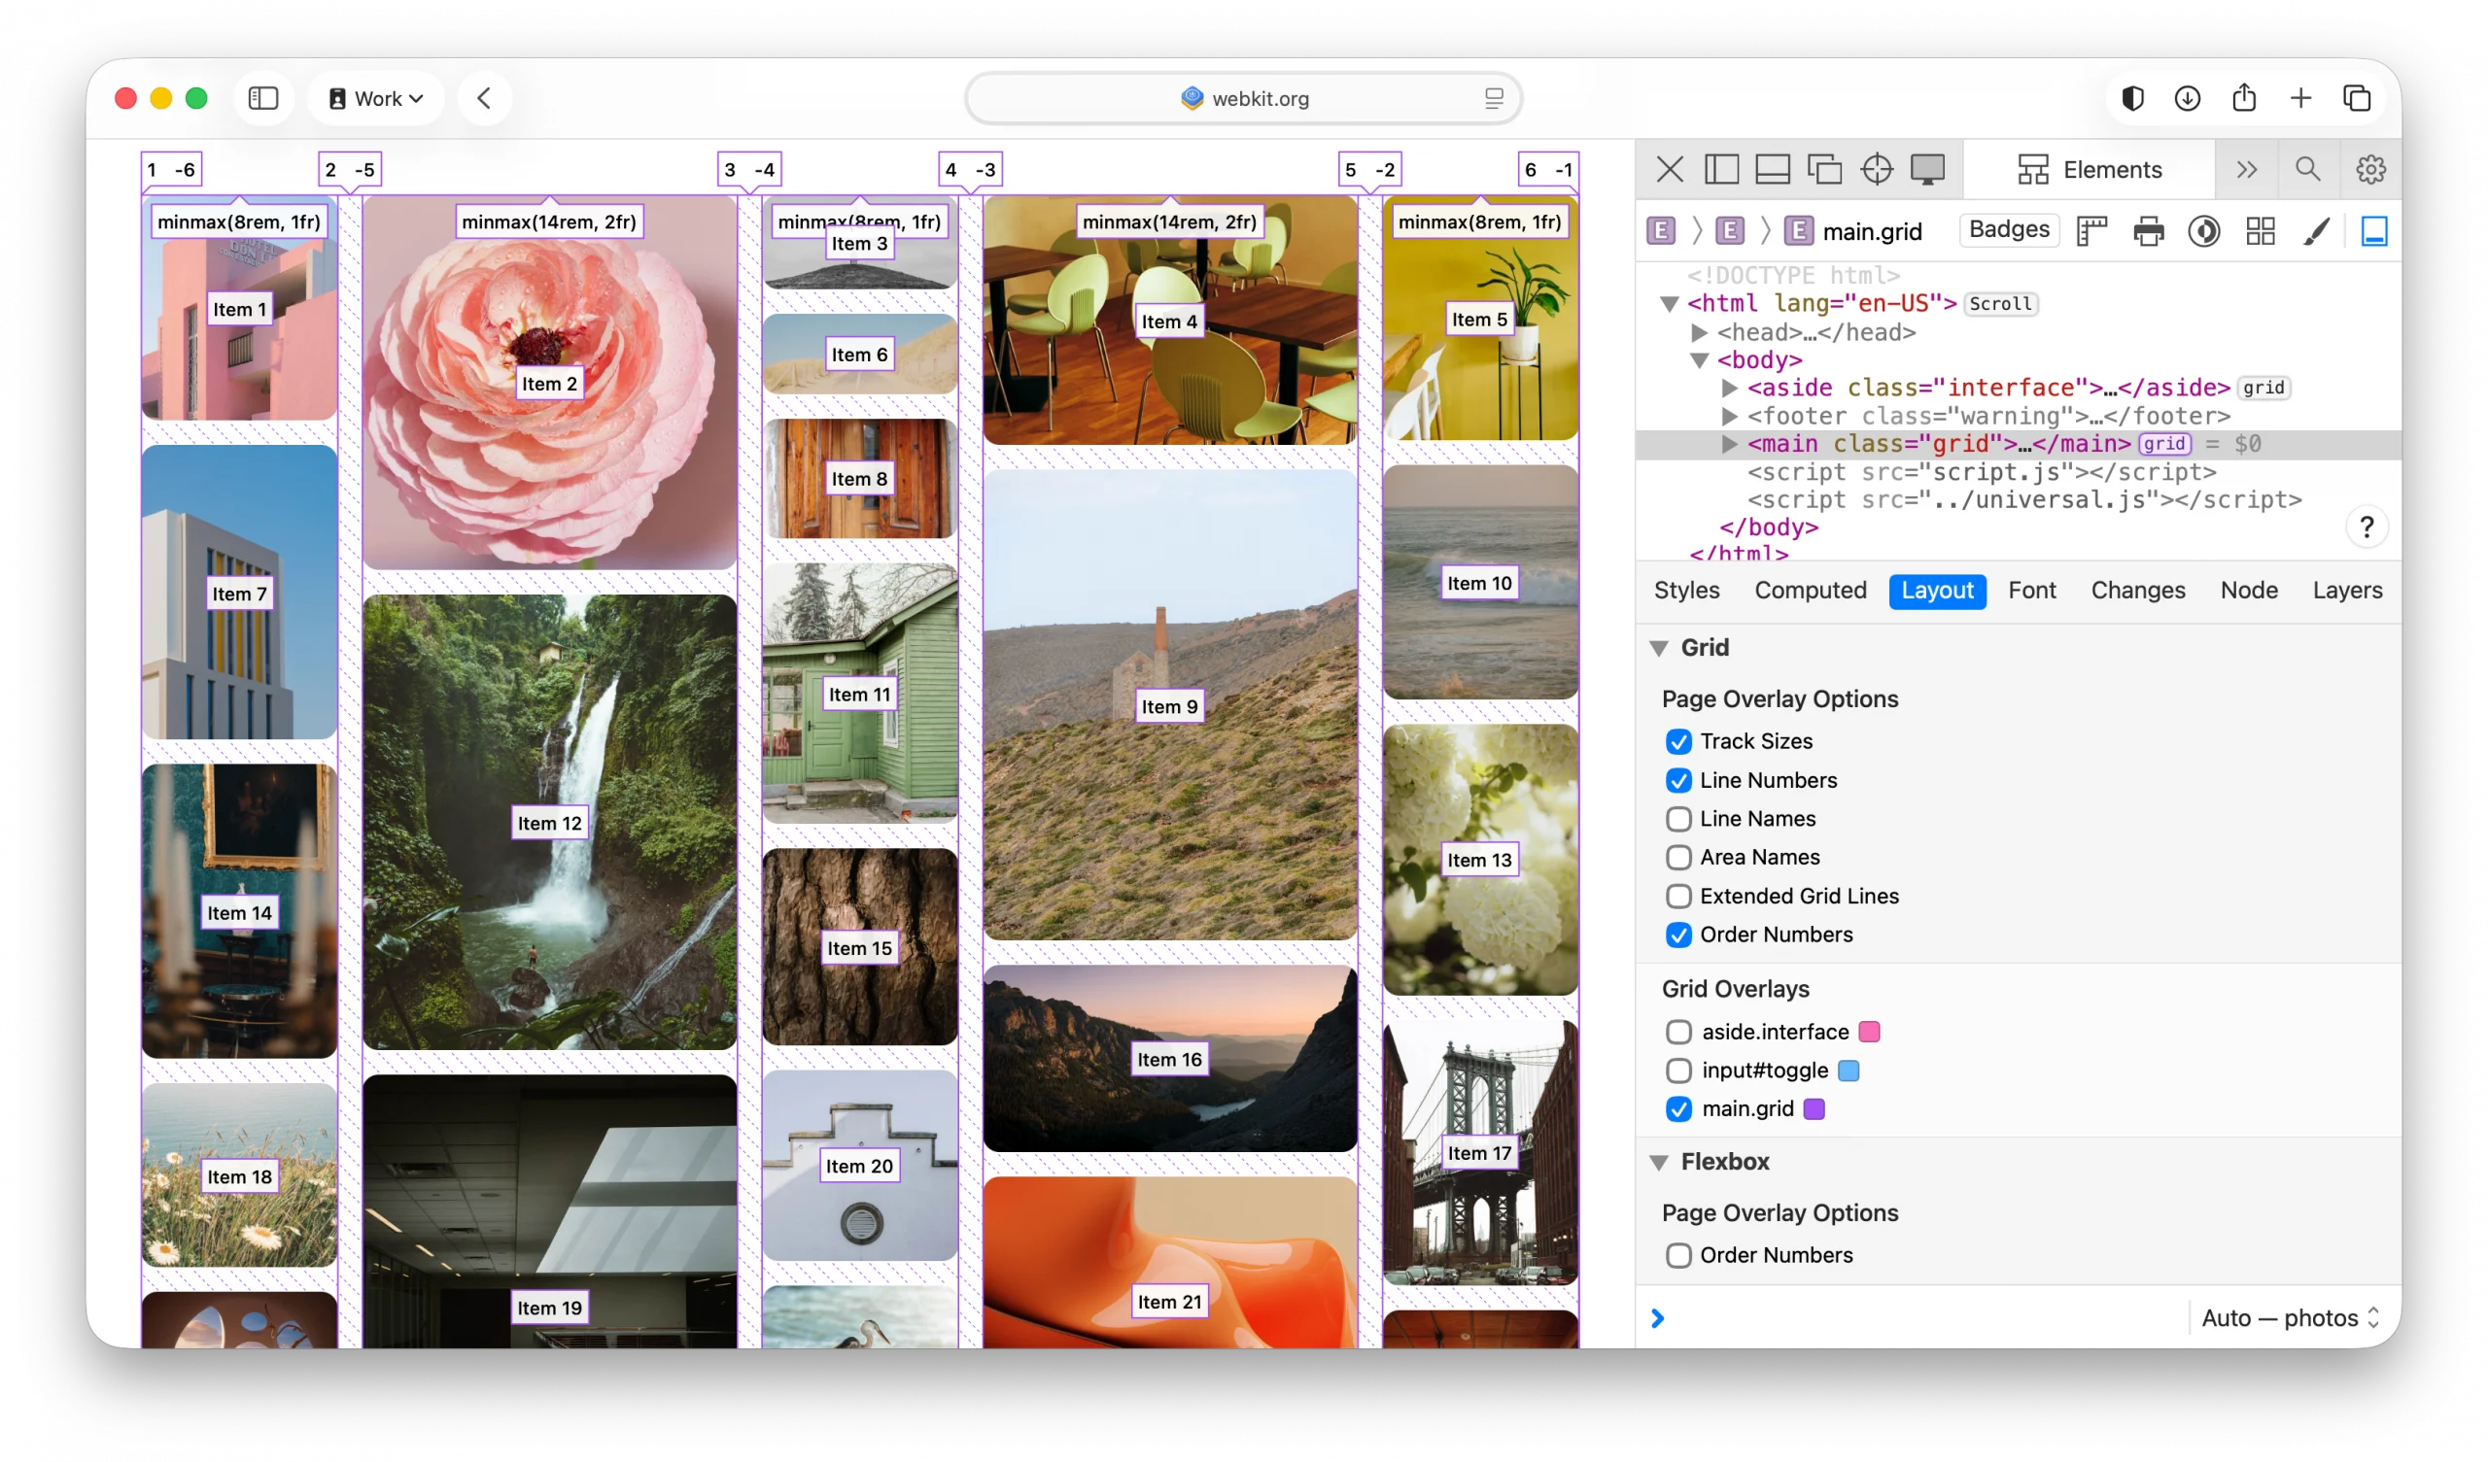The height and width of the screenshot is (1462, 2488).
Task: Open help via the question mark button
Action: tap(2367, 527)
